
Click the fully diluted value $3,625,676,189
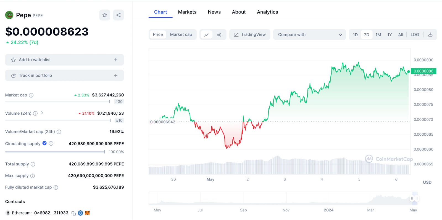click(x=108, y=187)
